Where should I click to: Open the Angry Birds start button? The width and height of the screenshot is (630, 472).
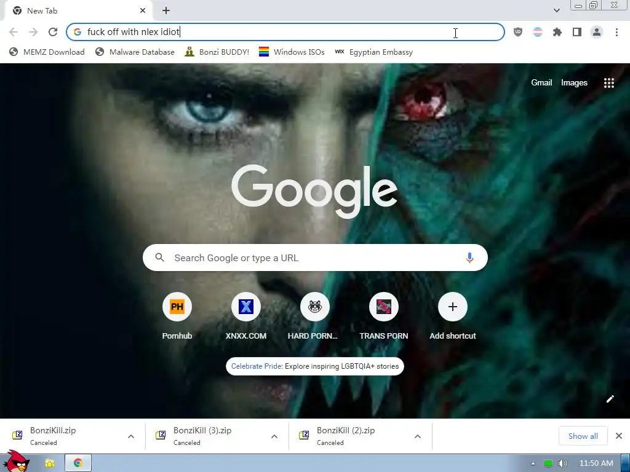click(x=15, y=462)
